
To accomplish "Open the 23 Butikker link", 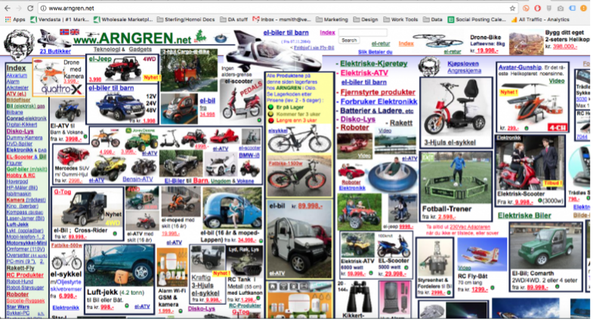I will 55,51.
